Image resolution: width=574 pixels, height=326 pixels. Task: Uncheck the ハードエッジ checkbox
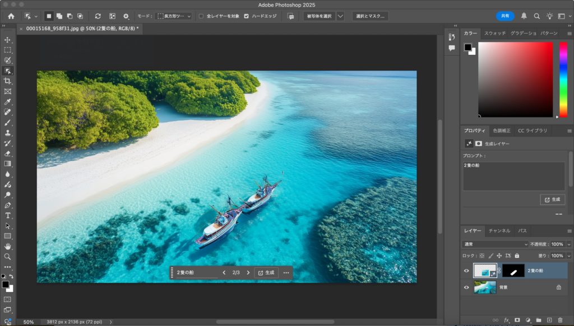(x=247, y=16)
